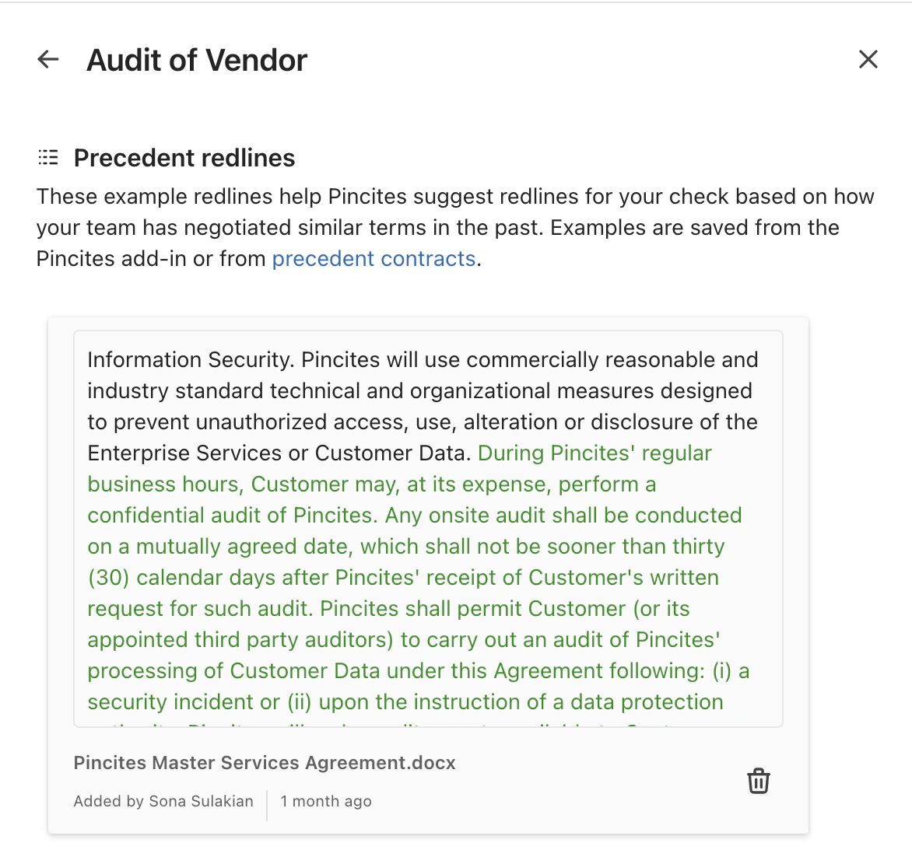Delete the Master Services Agreement precedent redline
The width and height of the screenshot is (912, 857).
[x=758, y=781]
